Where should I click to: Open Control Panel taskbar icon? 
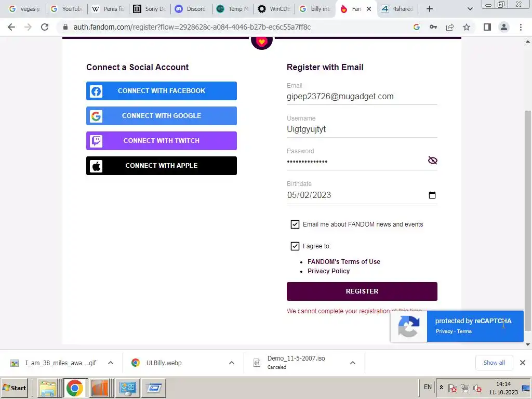tap(128, 388)
